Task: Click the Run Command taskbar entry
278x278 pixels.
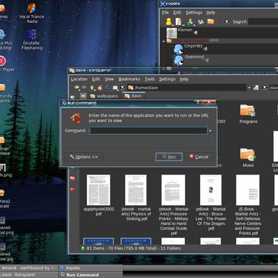Action: coord(90,275)
